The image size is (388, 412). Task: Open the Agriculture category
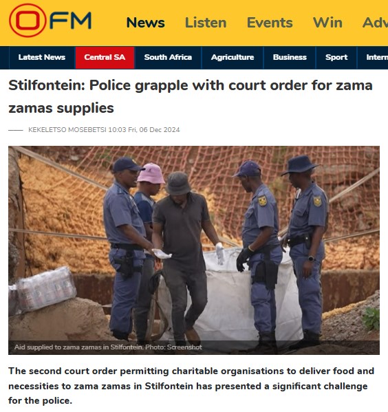tap(233, 57)
